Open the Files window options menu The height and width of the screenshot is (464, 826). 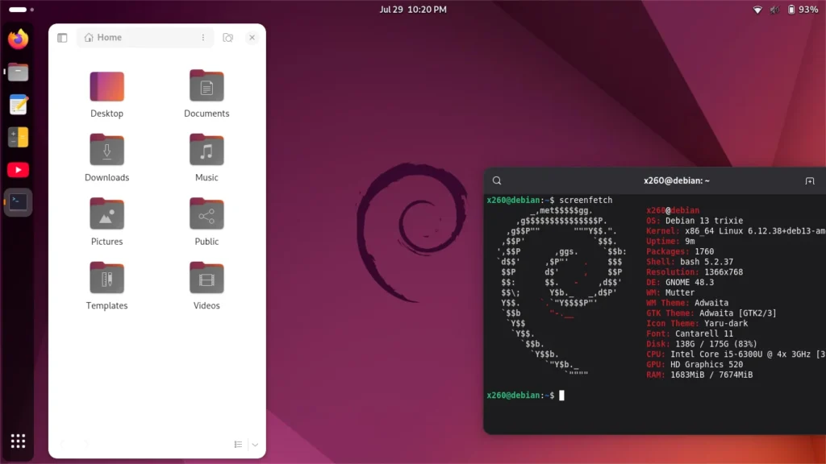(204, 37)
